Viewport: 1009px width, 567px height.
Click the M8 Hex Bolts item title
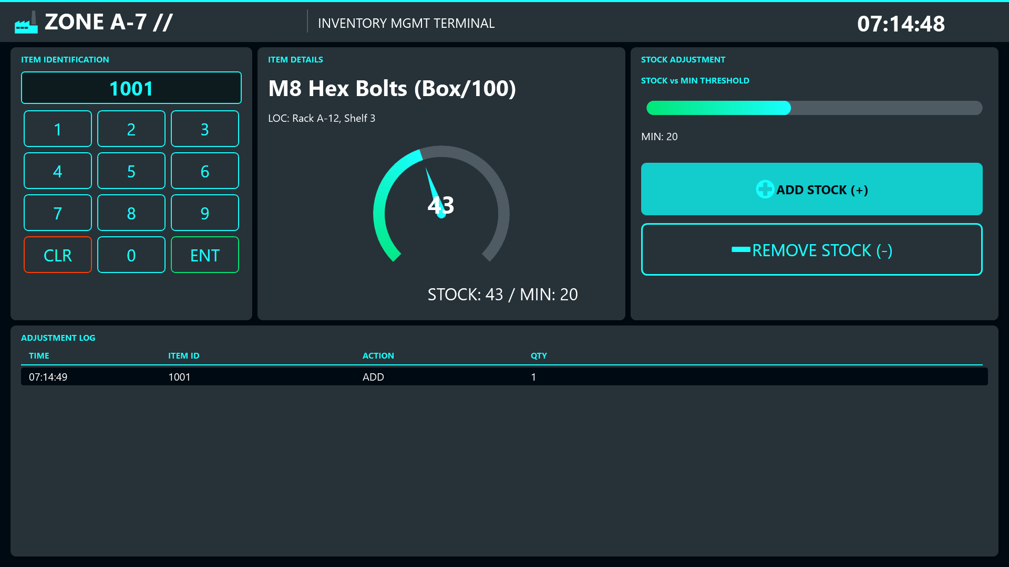392,88
